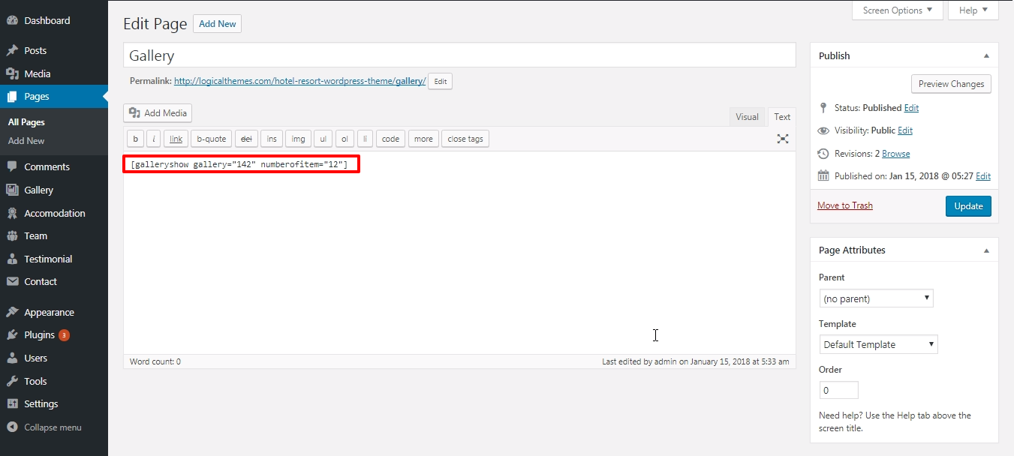Toggle distraction-free fullscreen editor icon
Viewport: 1014px width, 456px height.
click(x=783, y=139)
